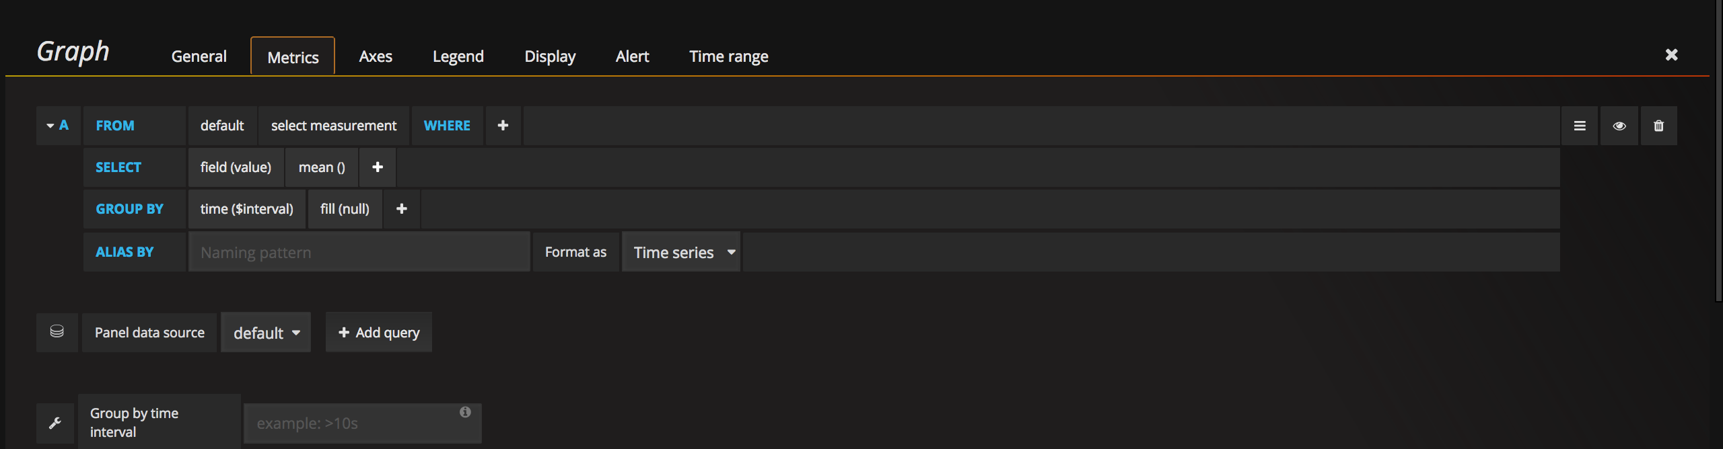Click the plus icon after fill (null)
1723x449 pixels.
coord(402,209)
